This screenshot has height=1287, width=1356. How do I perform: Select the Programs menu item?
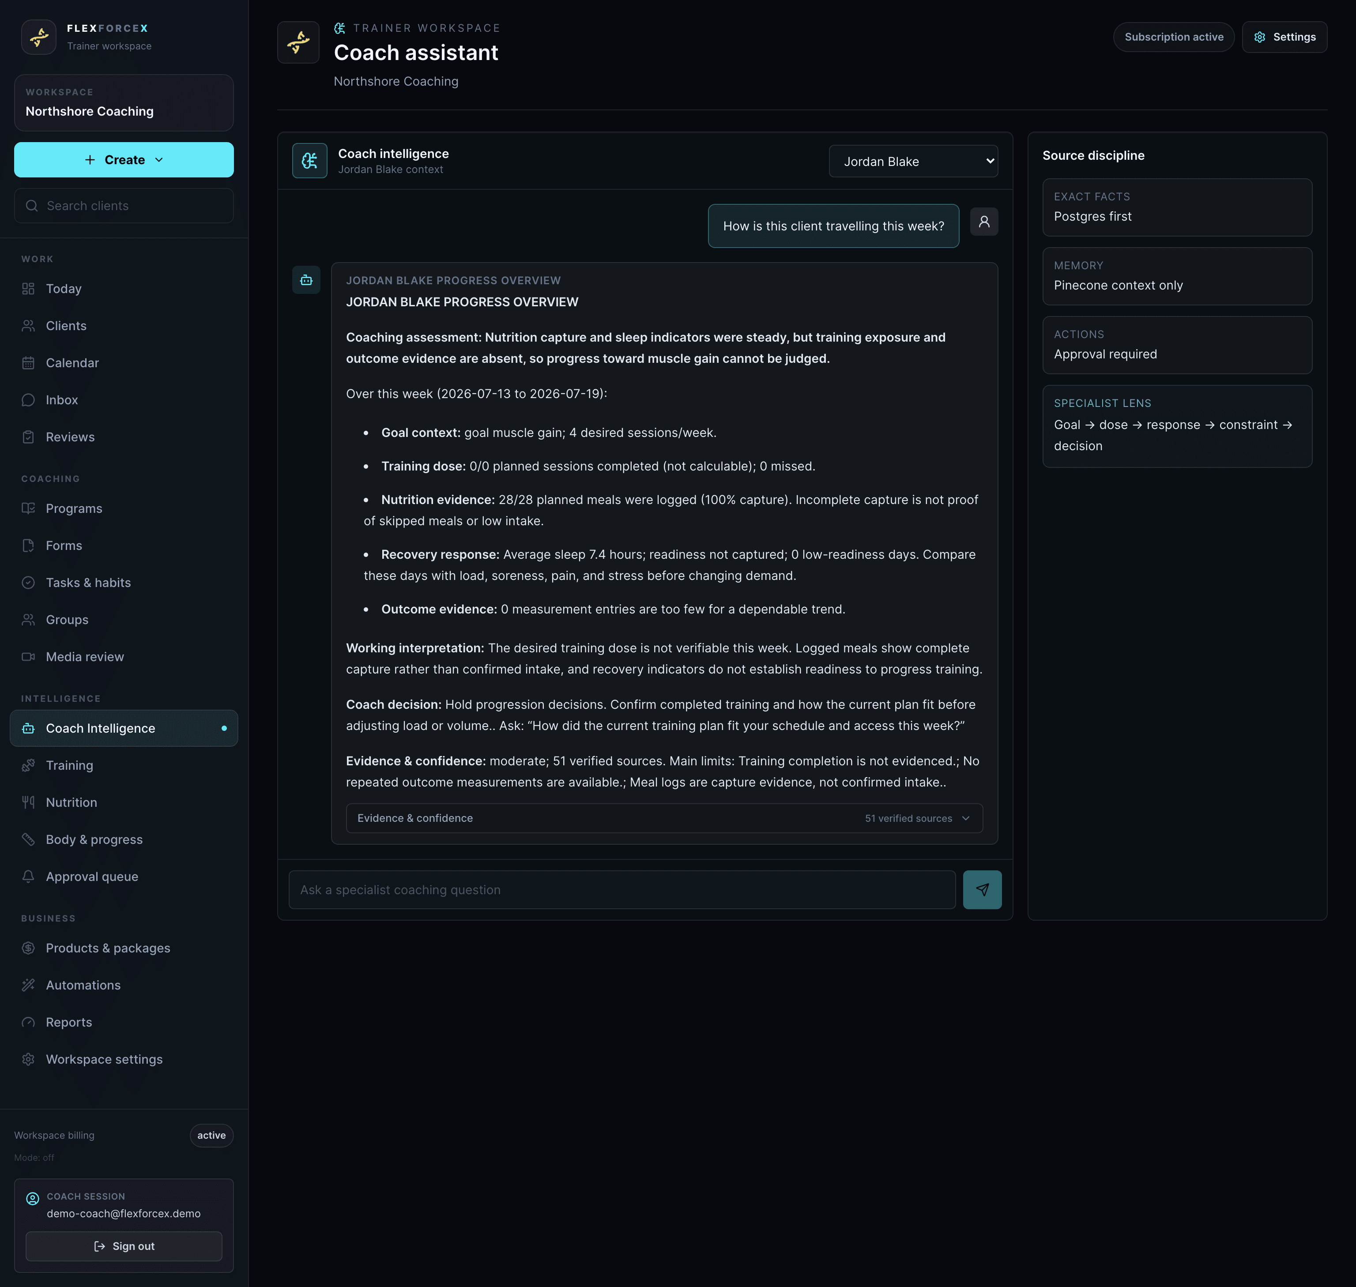[x=124, y=508]
